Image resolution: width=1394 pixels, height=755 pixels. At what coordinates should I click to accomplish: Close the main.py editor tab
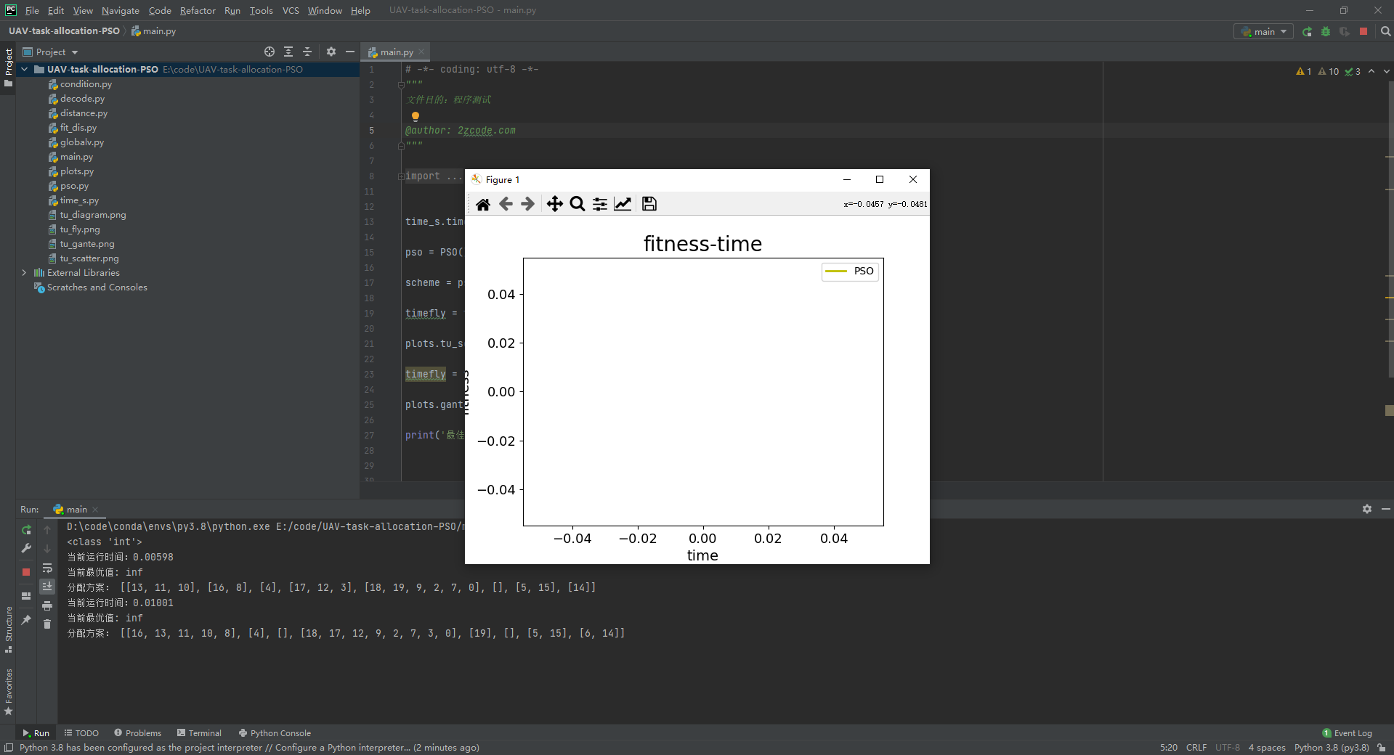point(421,52)
